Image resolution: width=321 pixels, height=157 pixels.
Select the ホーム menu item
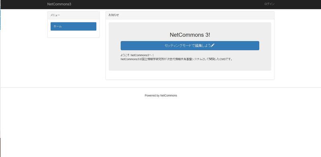[73, 26]
